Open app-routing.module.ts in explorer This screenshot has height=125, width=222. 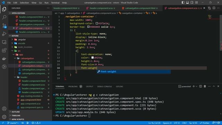[x=32, y=96]
